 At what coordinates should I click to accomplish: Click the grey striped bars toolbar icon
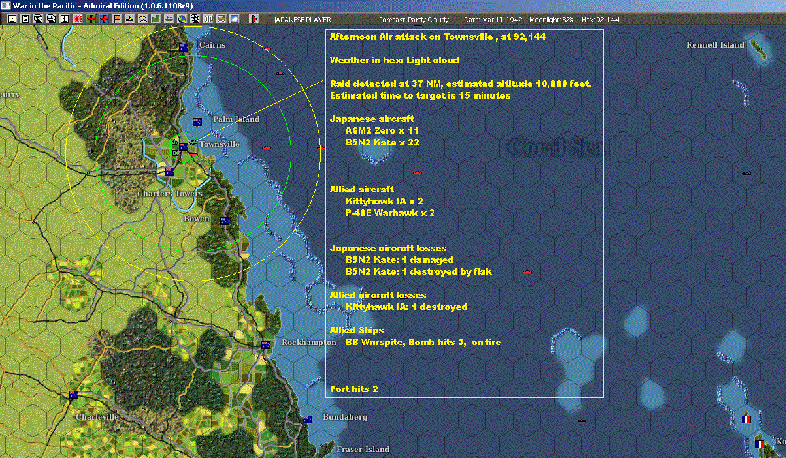pos(221,19)
